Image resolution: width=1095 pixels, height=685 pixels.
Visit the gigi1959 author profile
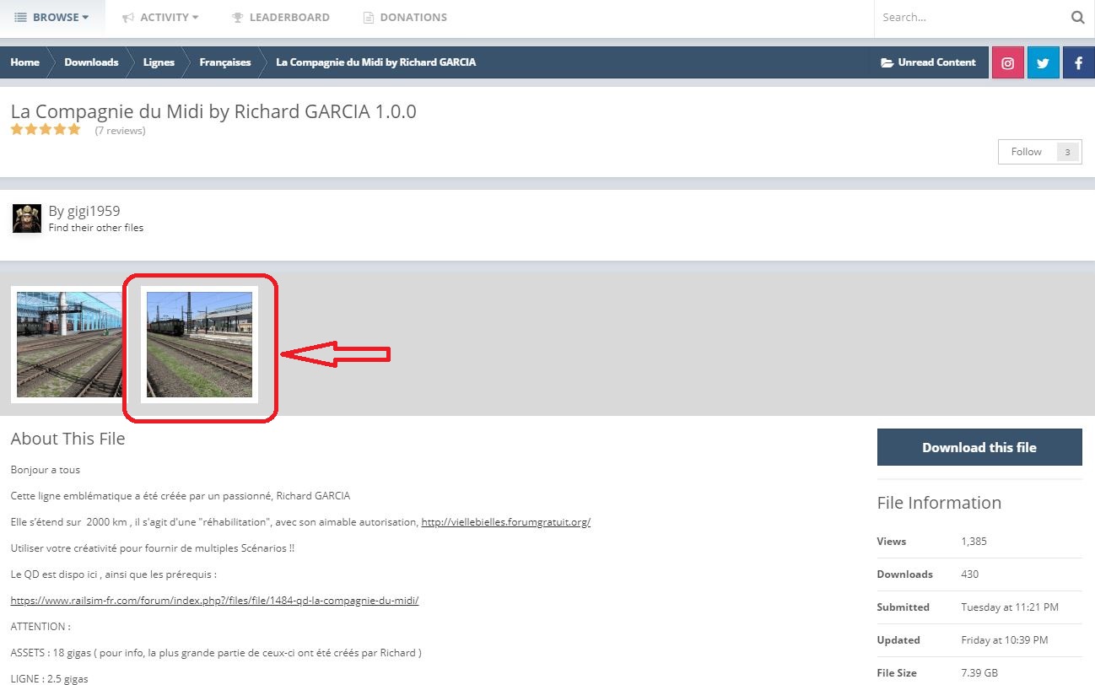coord(92,211)
